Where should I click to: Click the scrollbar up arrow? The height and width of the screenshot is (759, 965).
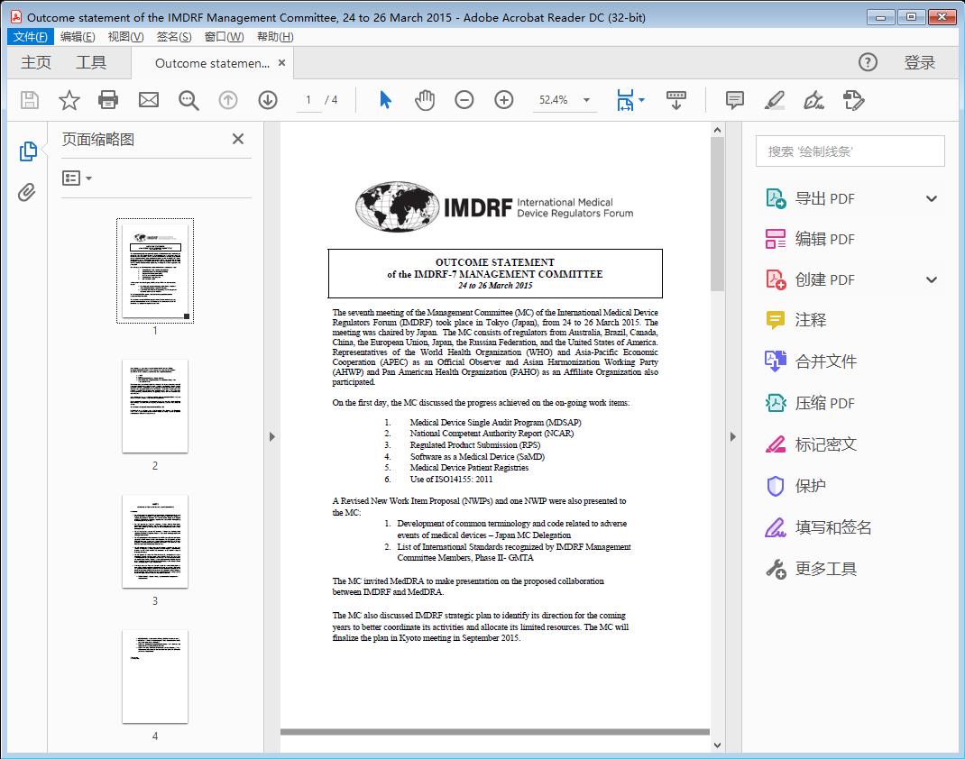click(x=717, y=130)
